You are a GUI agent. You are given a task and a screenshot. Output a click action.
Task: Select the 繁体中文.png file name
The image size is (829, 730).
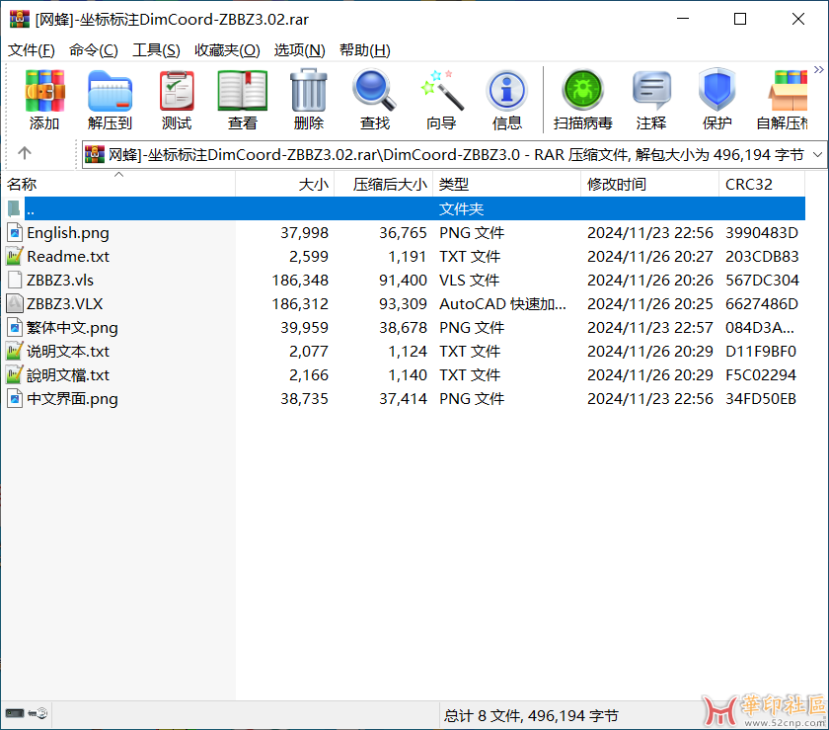(x=72, y=328)
